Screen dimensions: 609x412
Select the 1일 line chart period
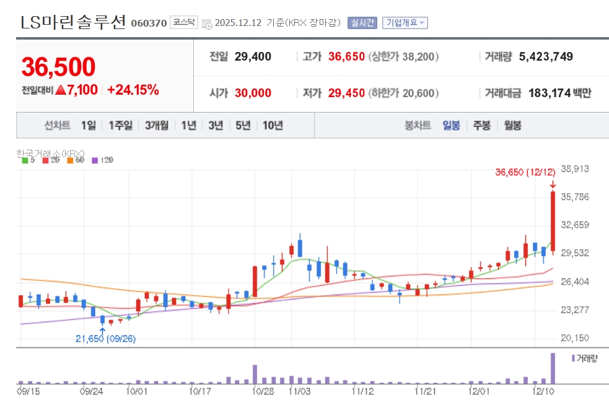click(88, 126)
